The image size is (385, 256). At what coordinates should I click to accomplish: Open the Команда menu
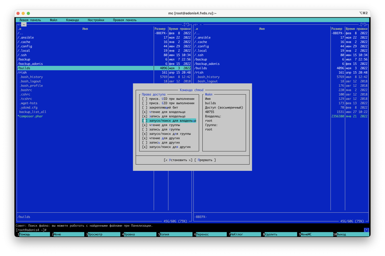(72, 20)
